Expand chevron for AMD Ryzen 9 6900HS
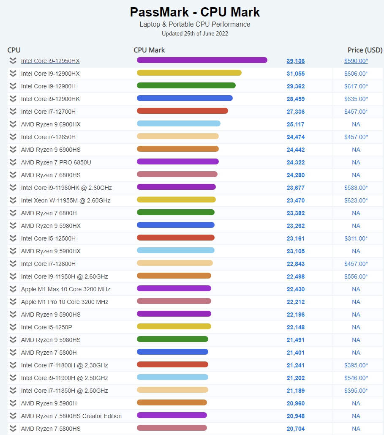384x435 pixels. pyautogui.click(x=13, y=150)
